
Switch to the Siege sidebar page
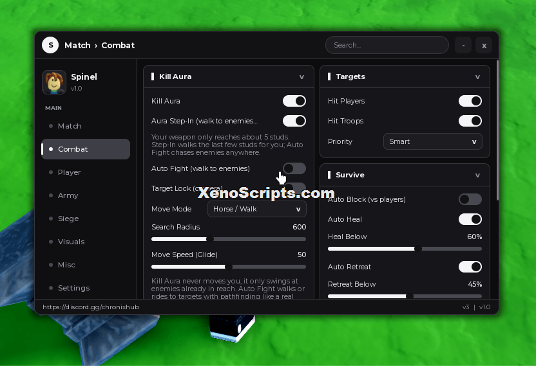(86, 219)
